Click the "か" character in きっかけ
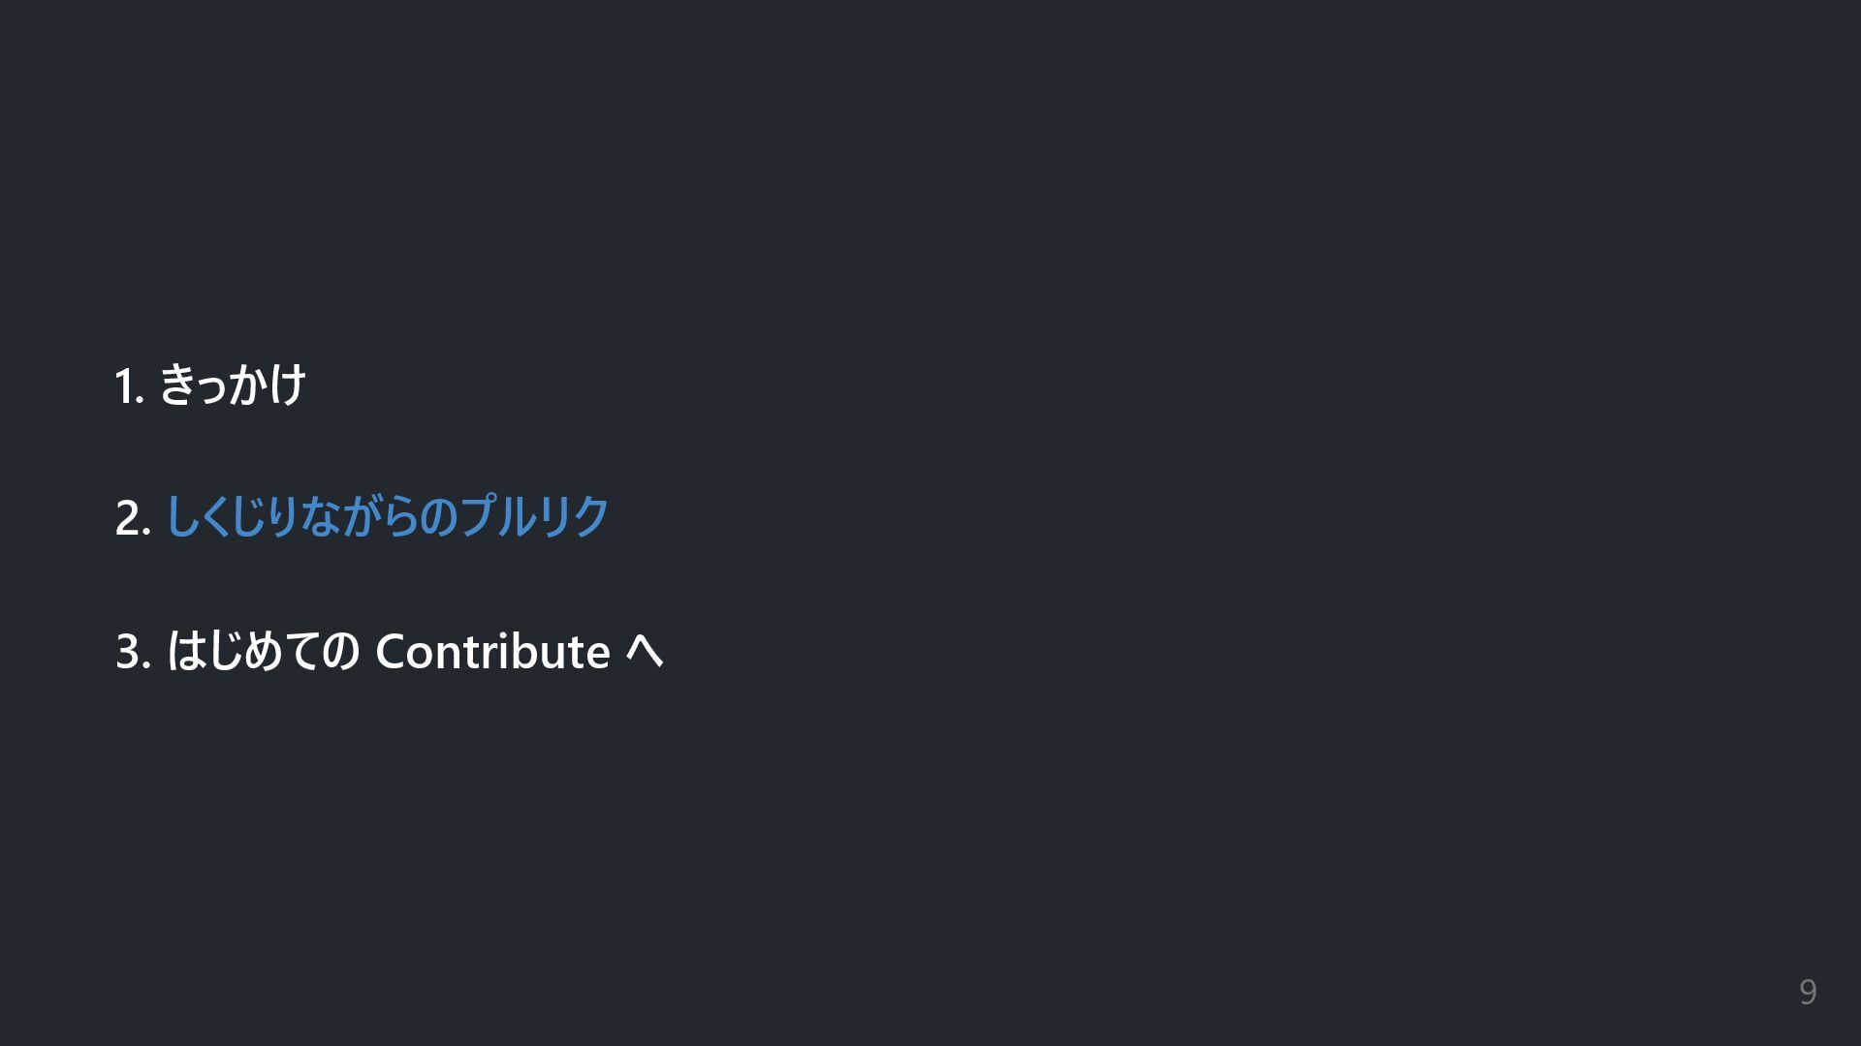This screenshot has height=1046, width=1861. 248,385
